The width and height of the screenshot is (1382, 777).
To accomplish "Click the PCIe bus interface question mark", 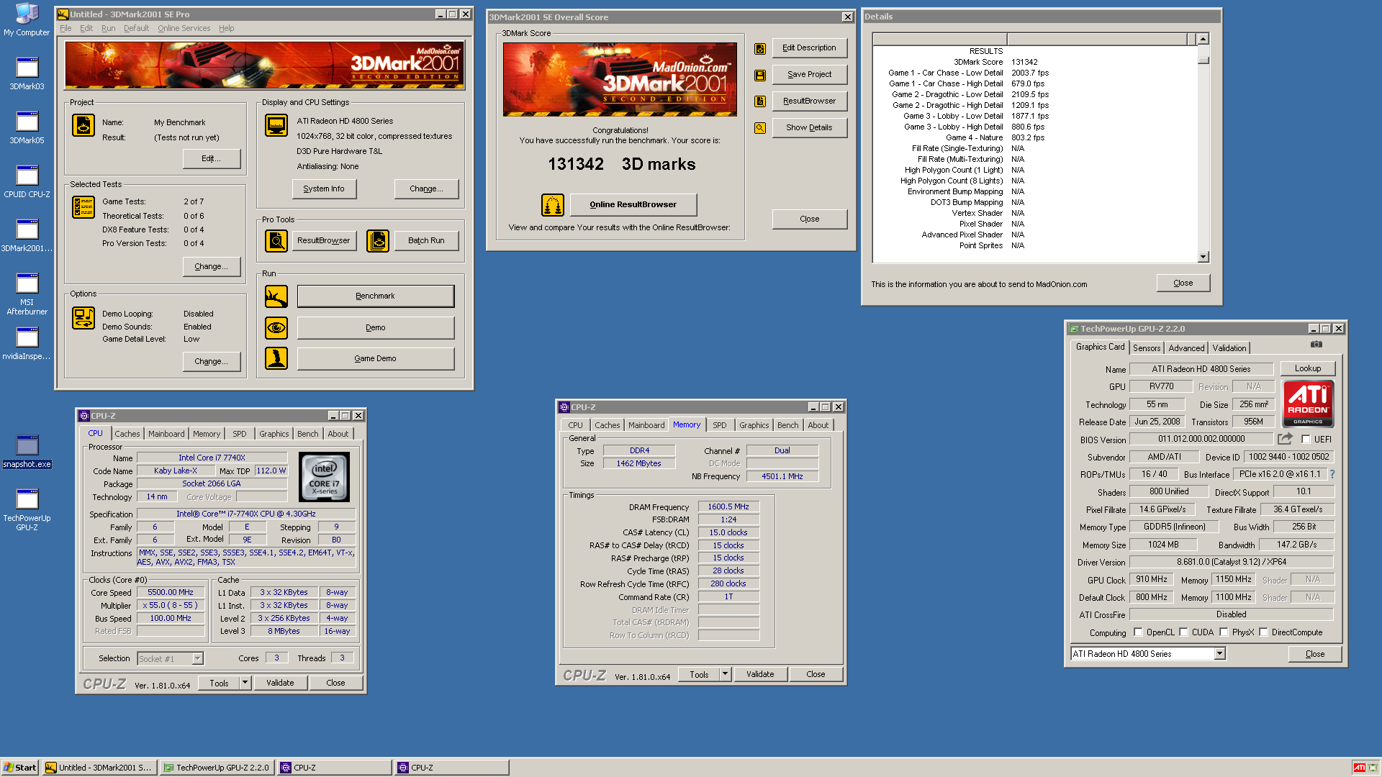I will pos(1332,474).
